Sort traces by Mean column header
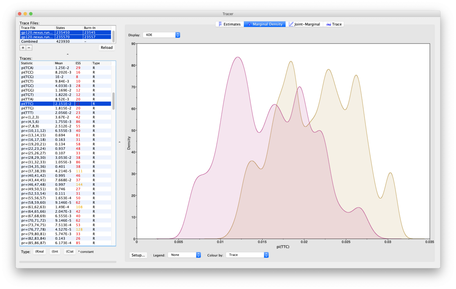 coord(65,63)
